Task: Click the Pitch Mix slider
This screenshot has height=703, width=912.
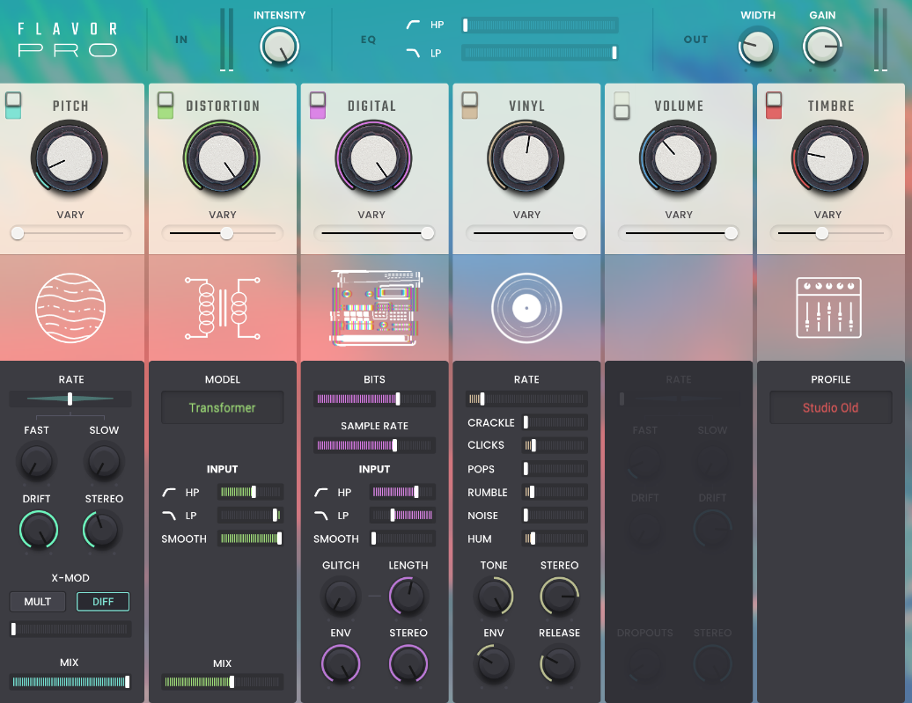Action: click(70, 682)
